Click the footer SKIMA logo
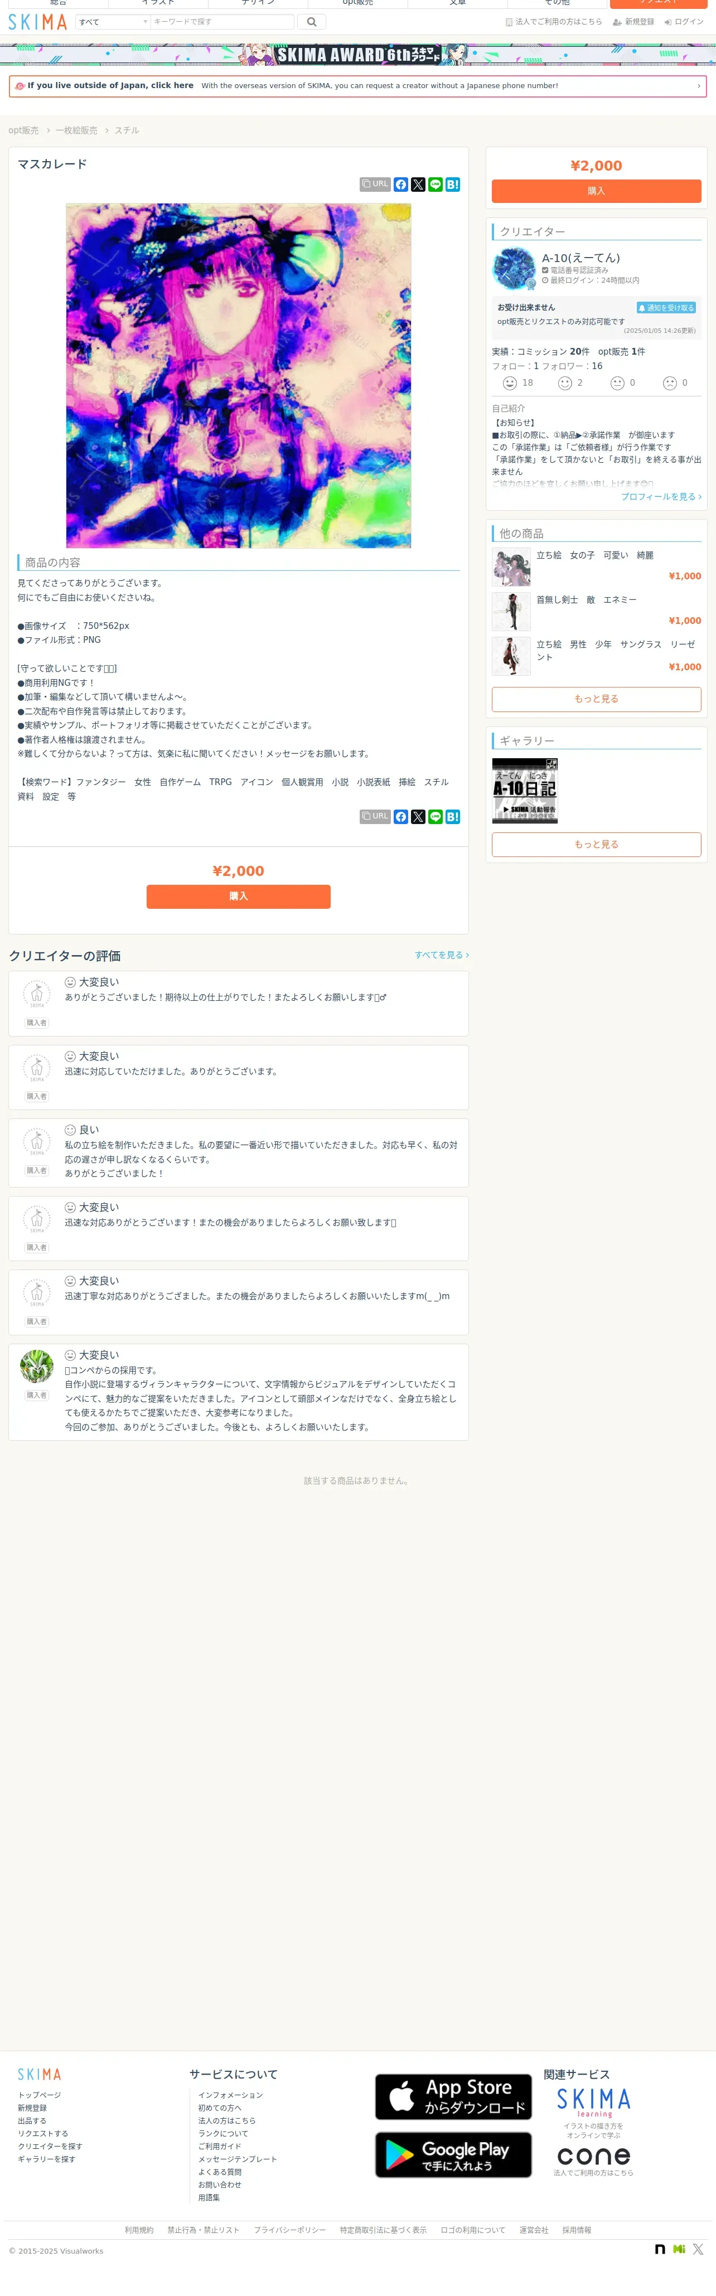716x2296 pixels. click(x=39, y=2074)
